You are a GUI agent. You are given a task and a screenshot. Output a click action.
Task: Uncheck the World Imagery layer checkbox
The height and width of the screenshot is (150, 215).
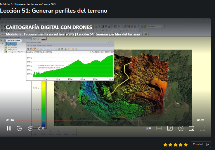5,46
